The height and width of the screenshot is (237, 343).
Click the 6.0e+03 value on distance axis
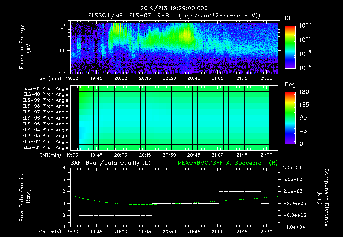(293, 179)
